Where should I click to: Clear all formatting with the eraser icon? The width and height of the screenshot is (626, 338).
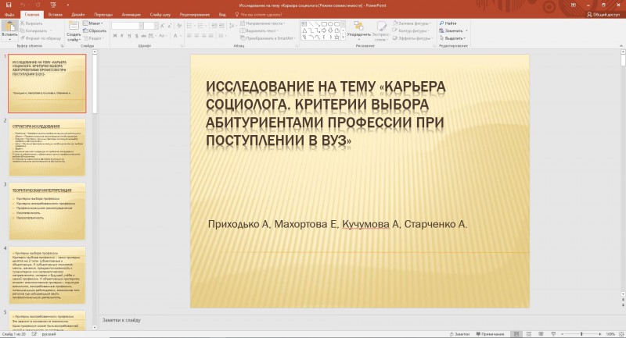click(x=179, y=26)
